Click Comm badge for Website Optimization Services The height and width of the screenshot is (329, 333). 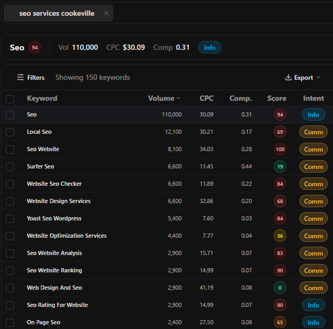[314, 236]
